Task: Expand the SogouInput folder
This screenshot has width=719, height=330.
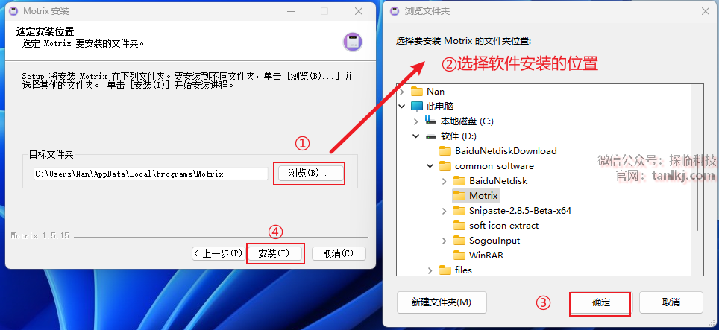Action: coord(444,241)
